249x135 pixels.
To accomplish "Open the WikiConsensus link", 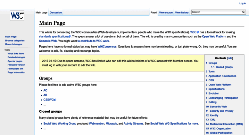I will point(107,47).
